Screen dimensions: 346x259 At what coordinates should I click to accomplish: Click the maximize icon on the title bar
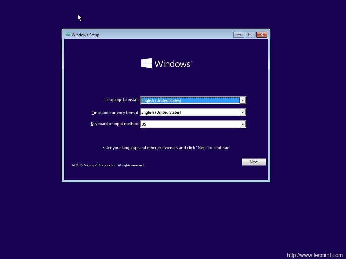coord(250,34)
